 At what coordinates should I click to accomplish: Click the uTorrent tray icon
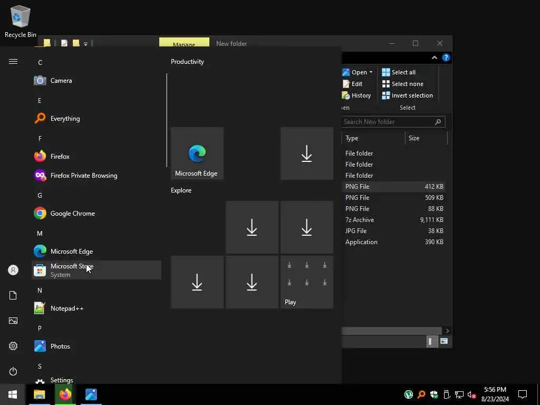pyautogui.click(x=409, y=394)
